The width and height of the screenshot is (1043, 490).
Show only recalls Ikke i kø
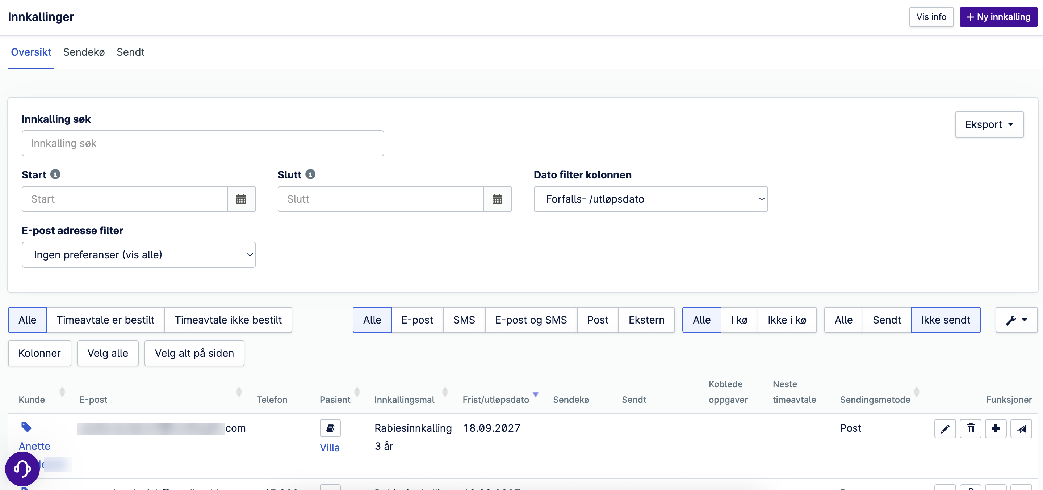(787, 320)
